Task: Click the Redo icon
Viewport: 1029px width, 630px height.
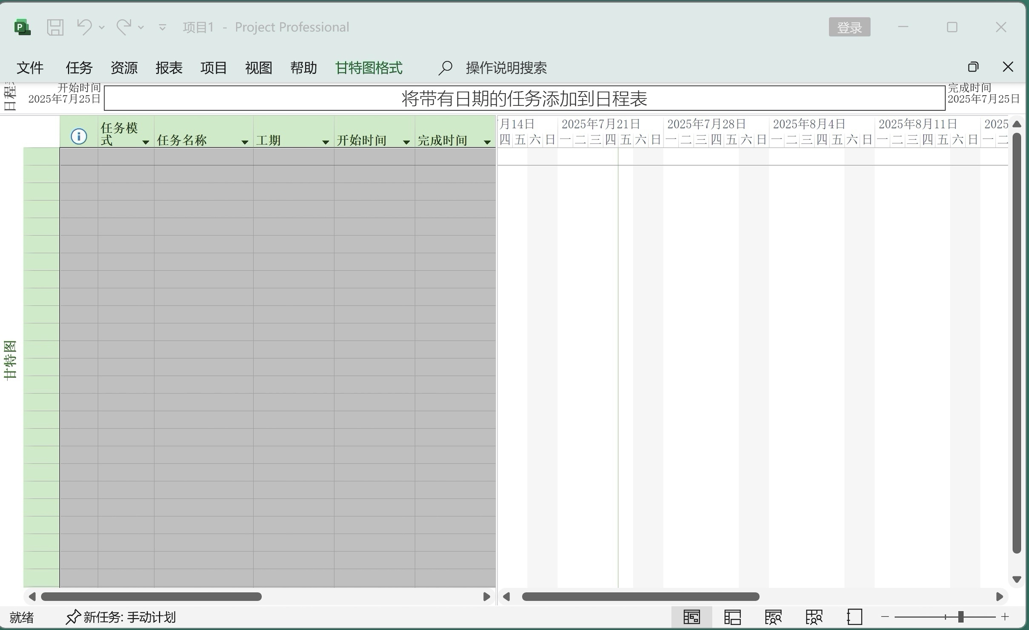Action: pos(123,27)
